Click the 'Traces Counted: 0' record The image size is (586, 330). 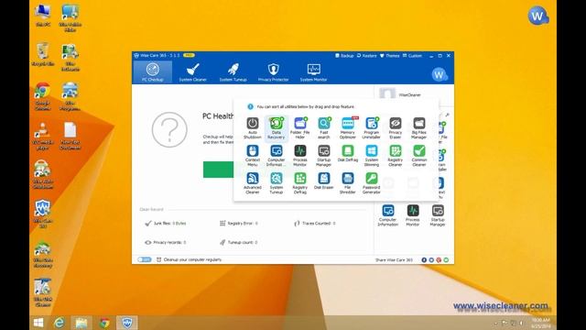(315, 223)
